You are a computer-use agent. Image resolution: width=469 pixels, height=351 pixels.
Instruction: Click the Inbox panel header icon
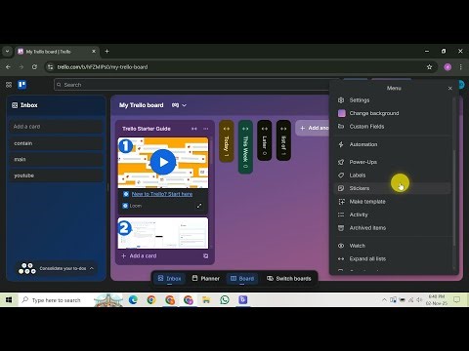point(15,105)
